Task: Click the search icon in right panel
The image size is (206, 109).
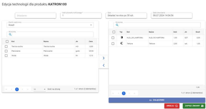Action: [x=117, y=25]
